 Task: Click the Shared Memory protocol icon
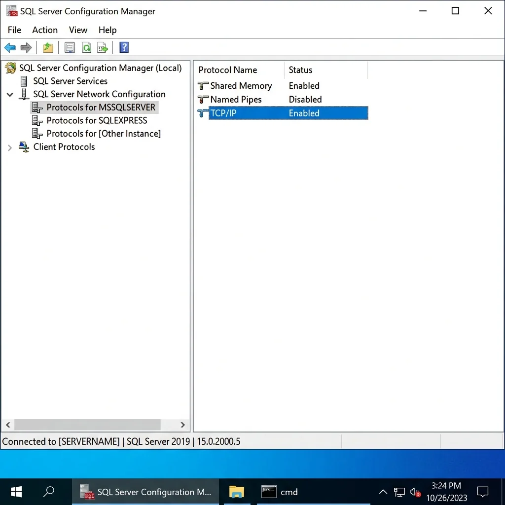point(203,86)
